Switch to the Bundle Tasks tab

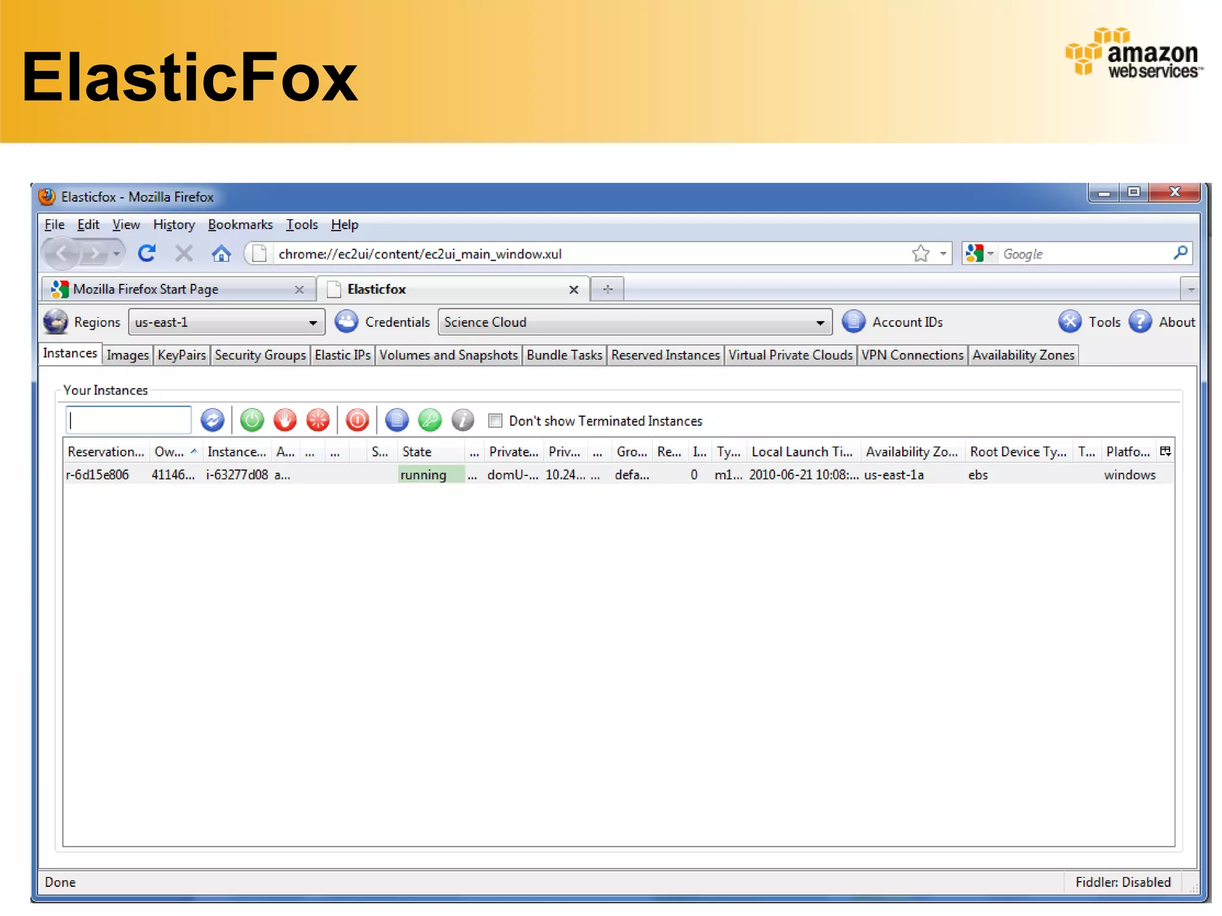[x=564, y=355]
